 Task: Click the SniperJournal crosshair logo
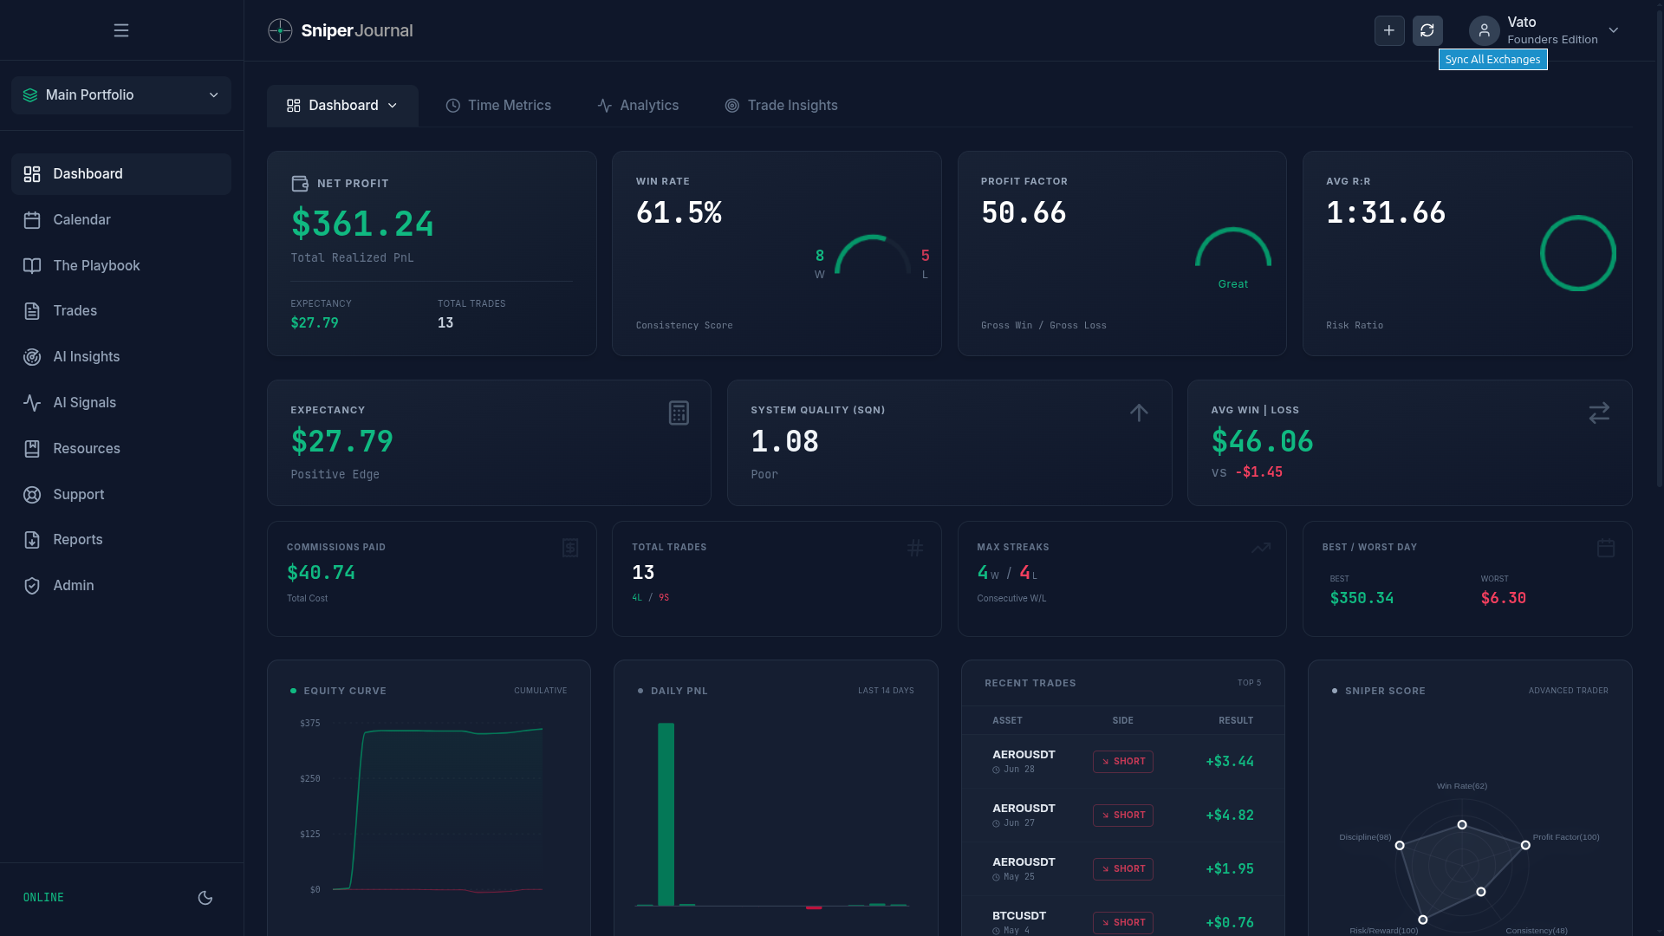[280, 30]
